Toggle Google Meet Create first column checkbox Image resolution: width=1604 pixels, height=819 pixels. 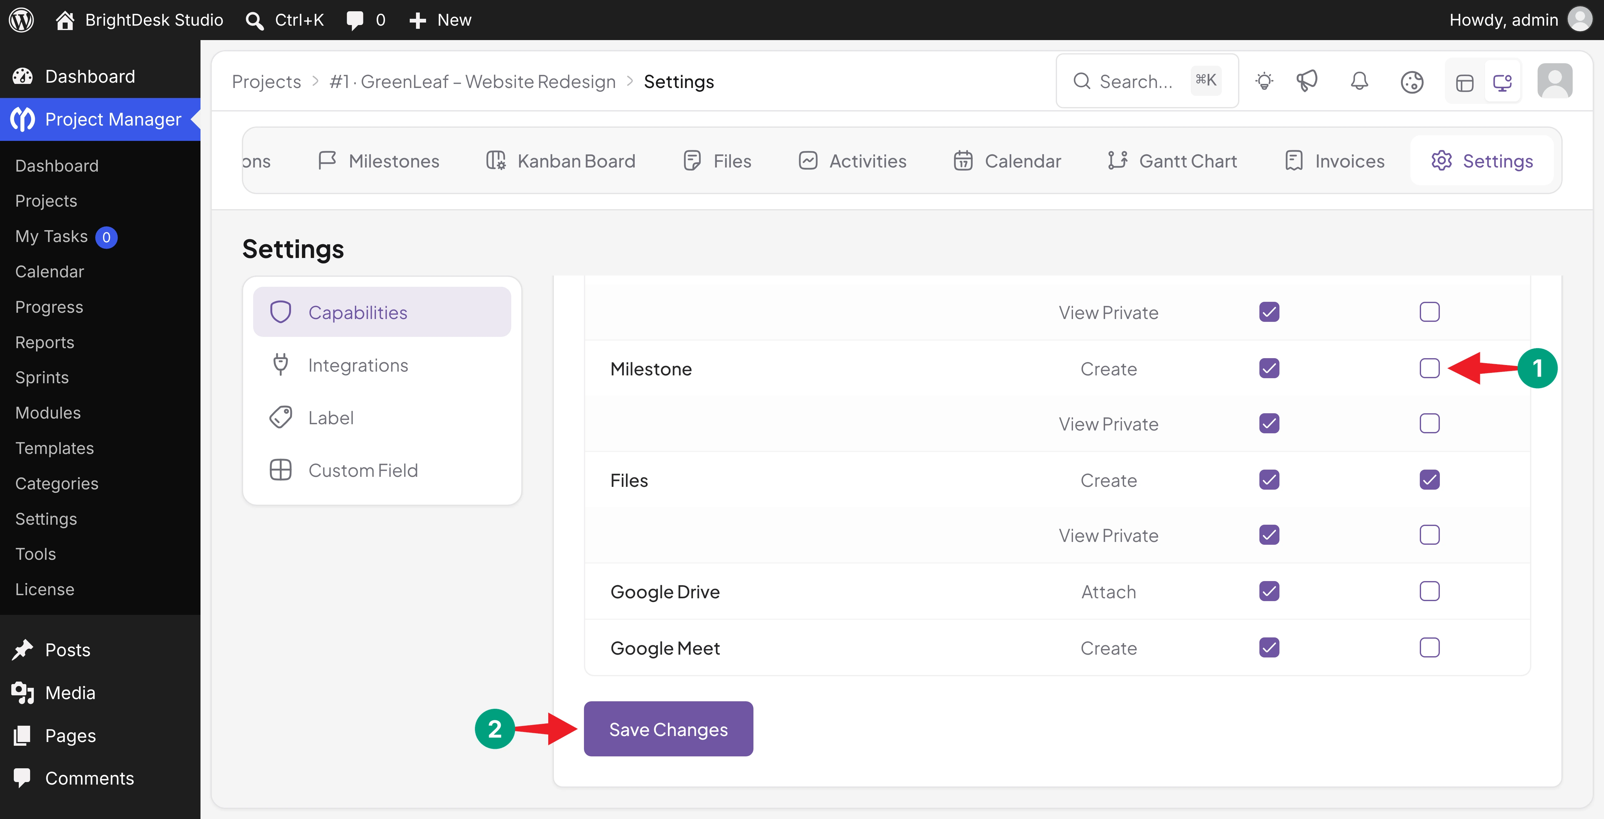pyautogui.click(x=1269, y=648)
